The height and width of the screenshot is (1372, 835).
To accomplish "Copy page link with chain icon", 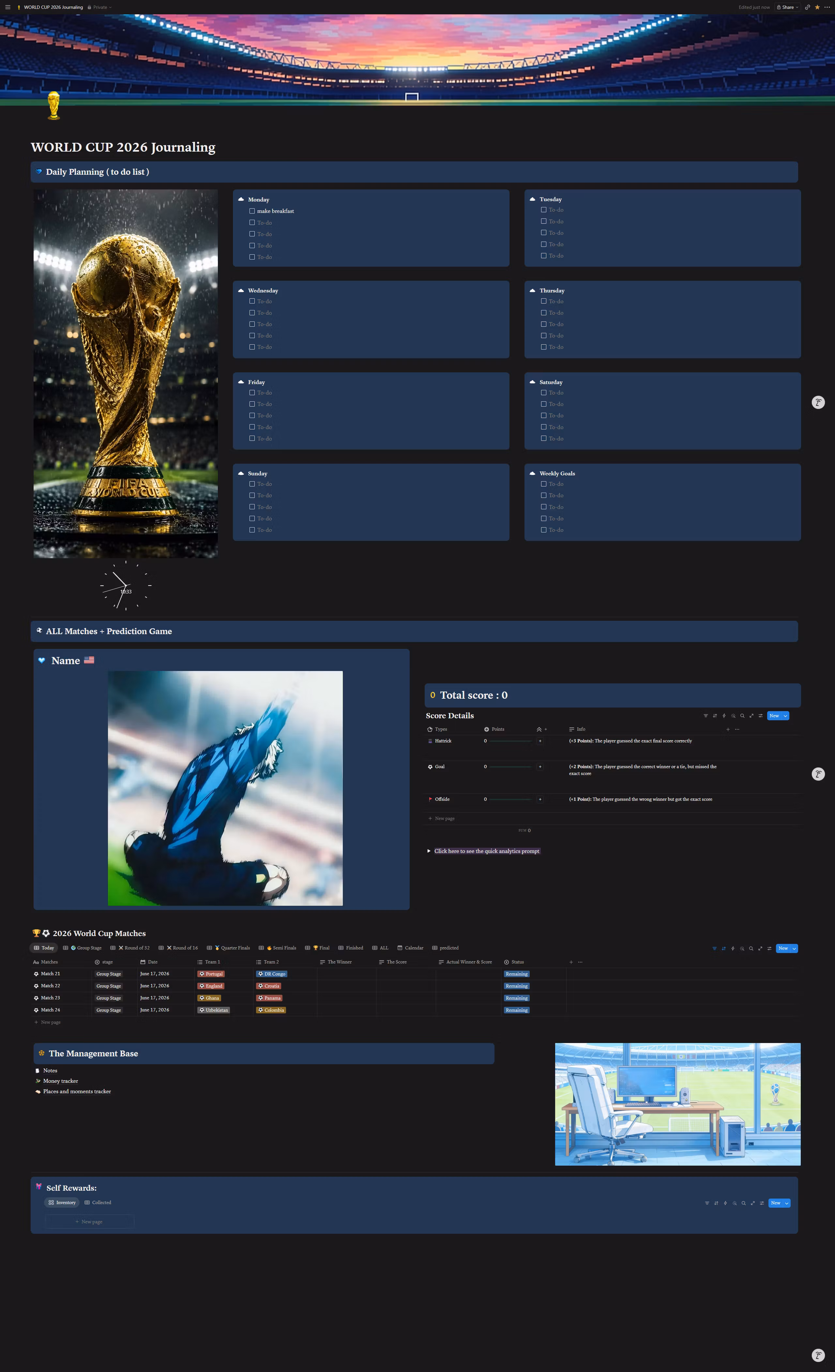I will click(x=807, y=7).
